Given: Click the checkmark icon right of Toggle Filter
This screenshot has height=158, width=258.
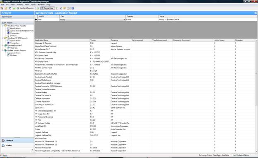Looking at the screenshot, I should [x=61, y=8].
